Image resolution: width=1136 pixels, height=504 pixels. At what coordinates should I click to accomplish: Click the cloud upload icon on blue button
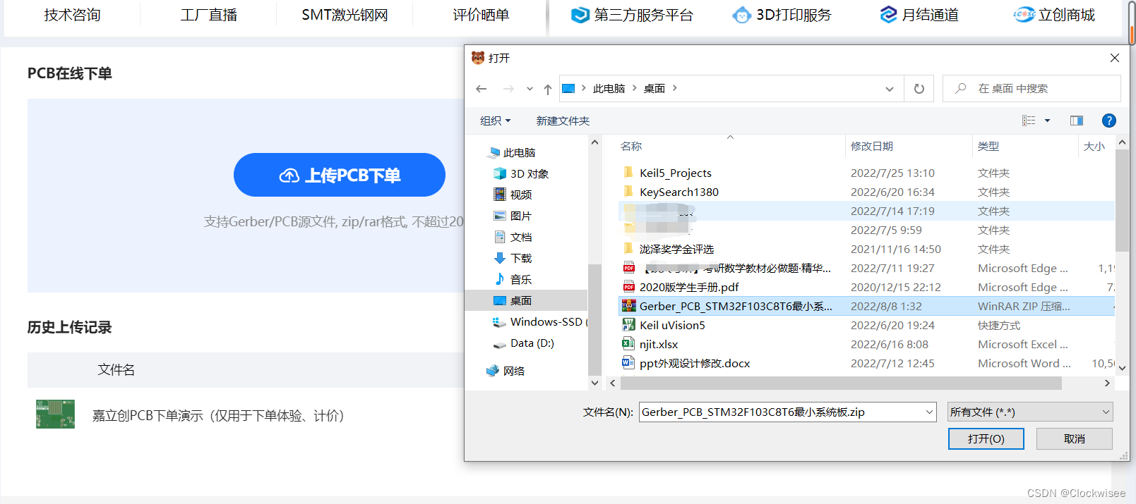click(x=289, y=176)
